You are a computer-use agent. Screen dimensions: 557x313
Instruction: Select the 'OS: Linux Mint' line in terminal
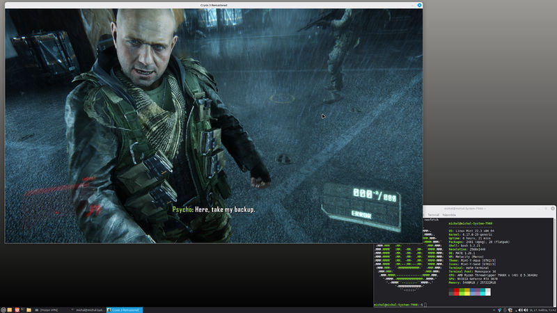(x=471, y=231)
